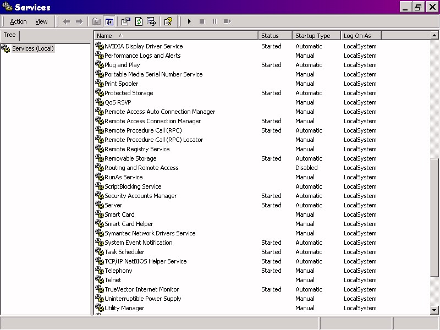440x330 pixels.
Task: Open Properties from the toolbar icon
Action: (126, 21)
